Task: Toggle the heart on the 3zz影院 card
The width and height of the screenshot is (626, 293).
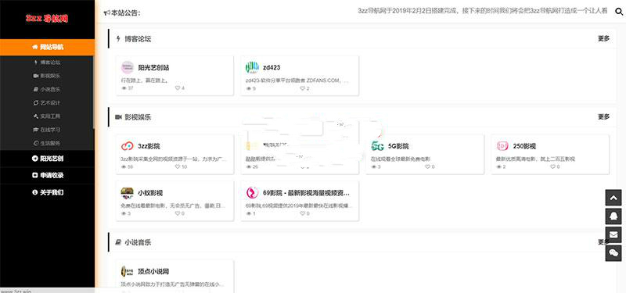Action: coord(178,166)
